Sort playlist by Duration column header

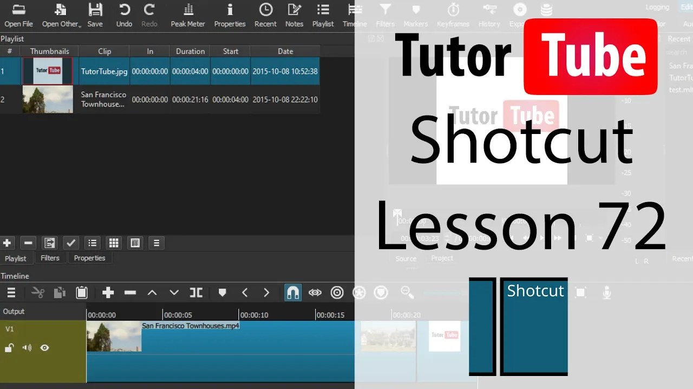point(191,51)
